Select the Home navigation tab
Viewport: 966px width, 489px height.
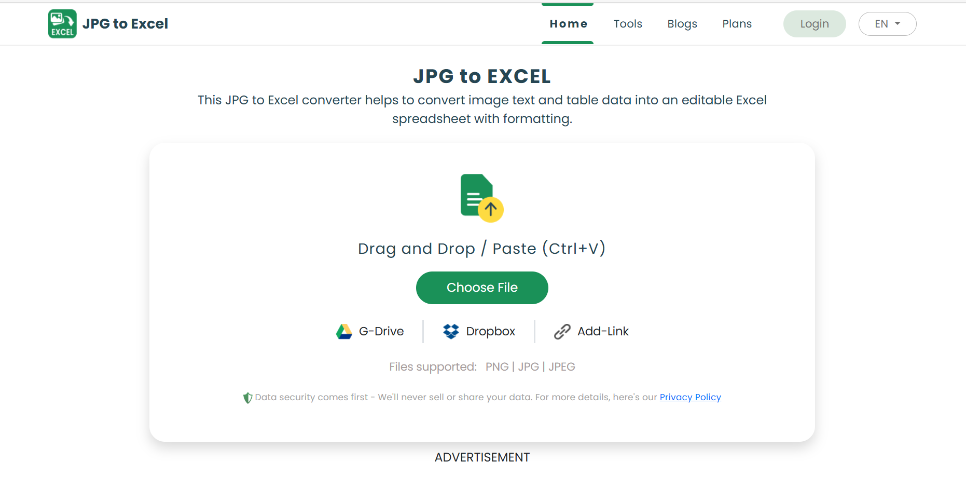click(568, 23)
